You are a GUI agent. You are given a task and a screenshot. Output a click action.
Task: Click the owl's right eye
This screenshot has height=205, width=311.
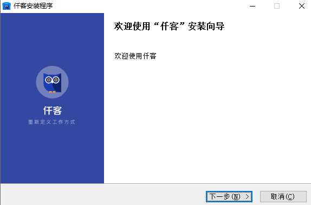(x=56, y=80)
